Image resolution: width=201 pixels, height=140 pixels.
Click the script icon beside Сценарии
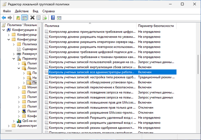coord(19,49)
